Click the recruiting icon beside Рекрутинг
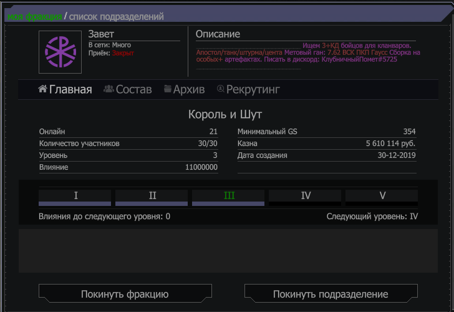Image resolution: width=454 pixels, height=312 pixels. pyautogui.click(x=220, y=89)
